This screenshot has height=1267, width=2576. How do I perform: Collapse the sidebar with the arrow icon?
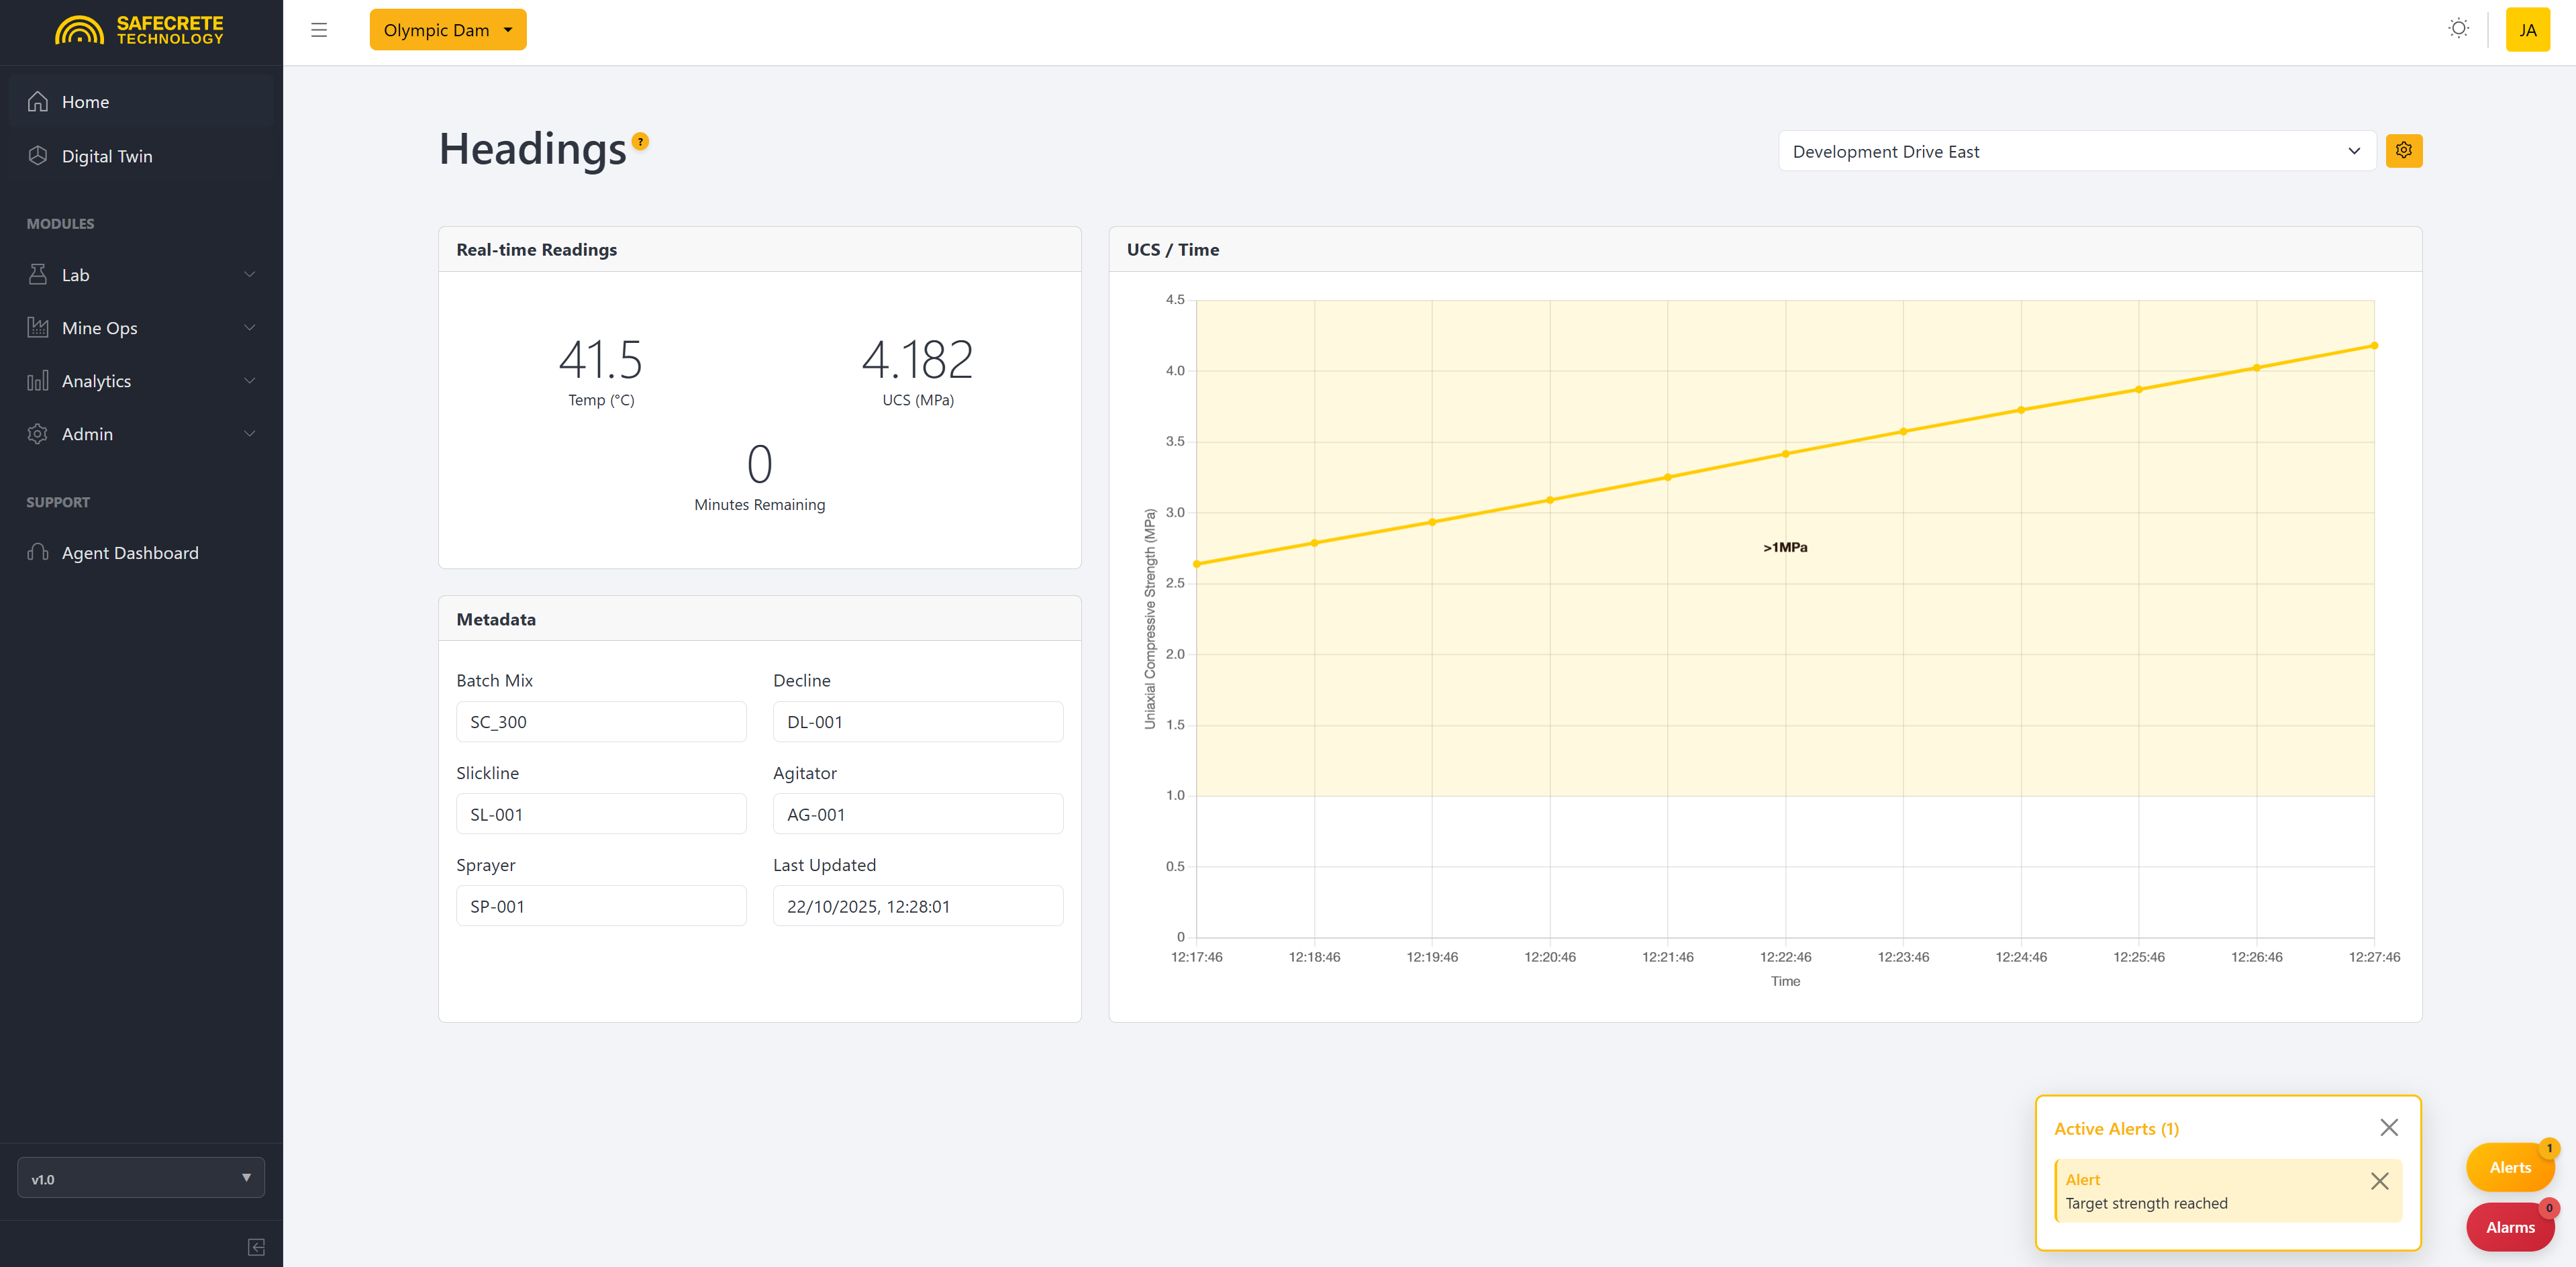pos(255,1246)
